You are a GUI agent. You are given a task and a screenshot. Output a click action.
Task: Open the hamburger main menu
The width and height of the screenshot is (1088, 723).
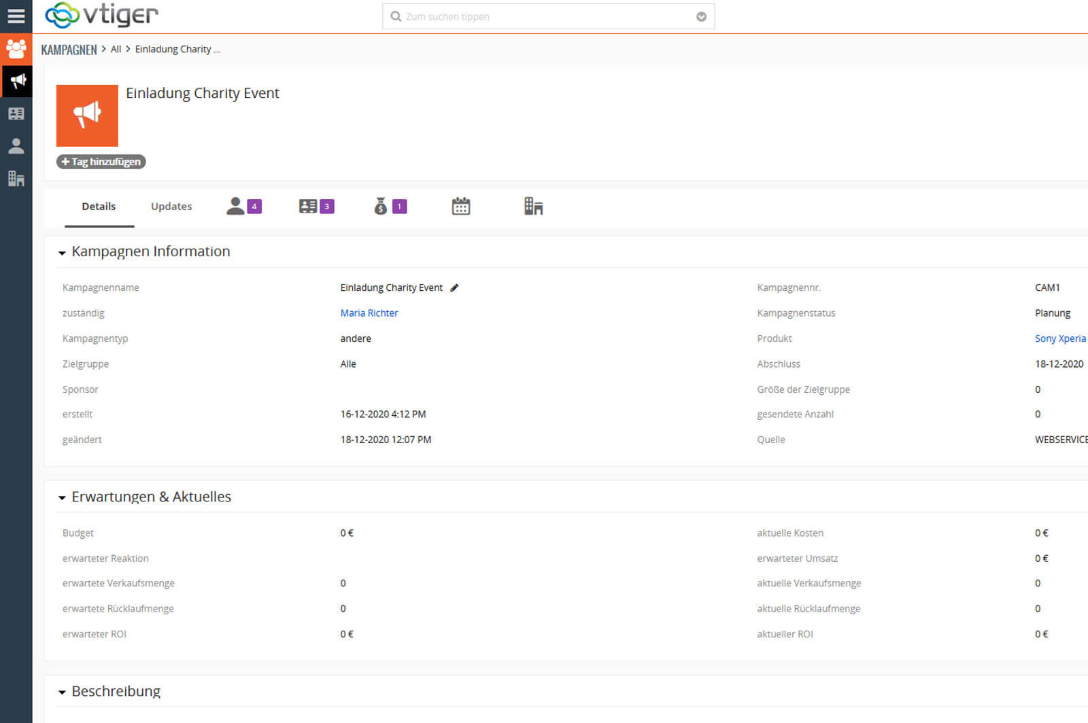[x=16, y=16]
